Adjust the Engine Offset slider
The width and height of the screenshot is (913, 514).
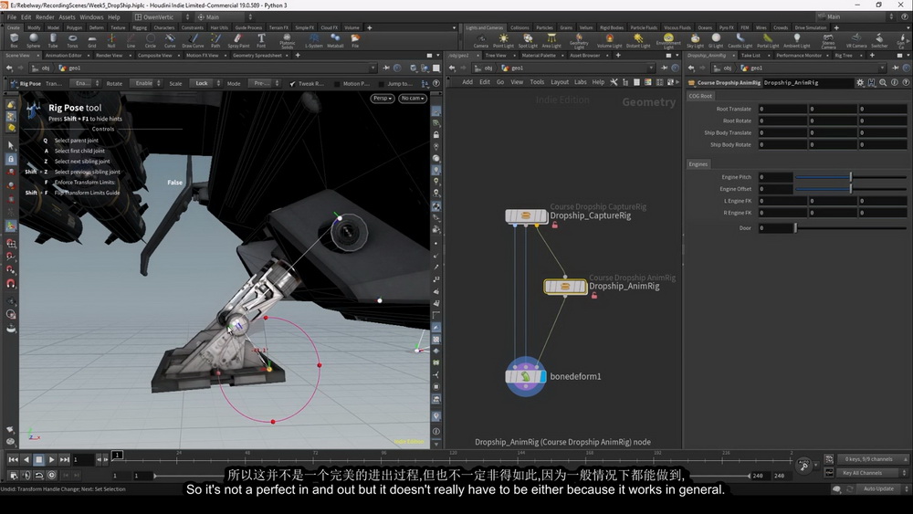[x=851, y=189]
